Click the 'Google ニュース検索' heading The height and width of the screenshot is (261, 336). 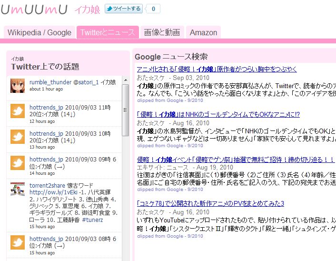[171, 57]
